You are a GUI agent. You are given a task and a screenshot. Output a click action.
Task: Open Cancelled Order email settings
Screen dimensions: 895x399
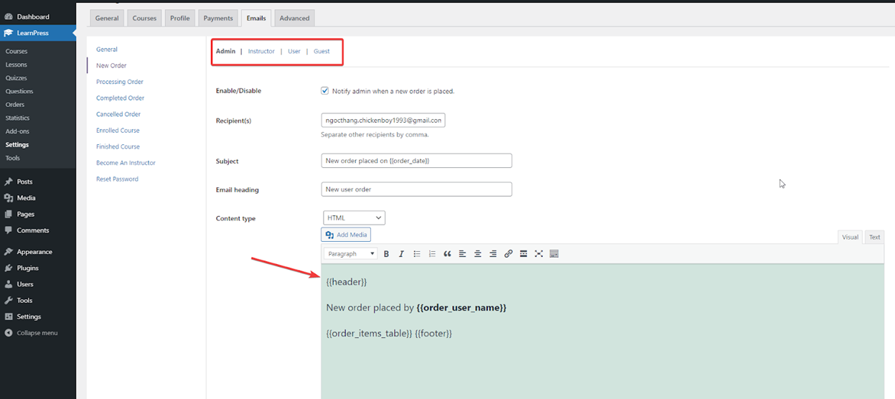tap(118, 114)
